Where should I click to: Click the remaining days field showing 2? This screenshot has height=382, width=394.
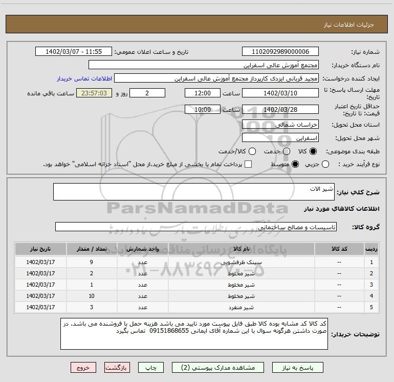point(147,93)
